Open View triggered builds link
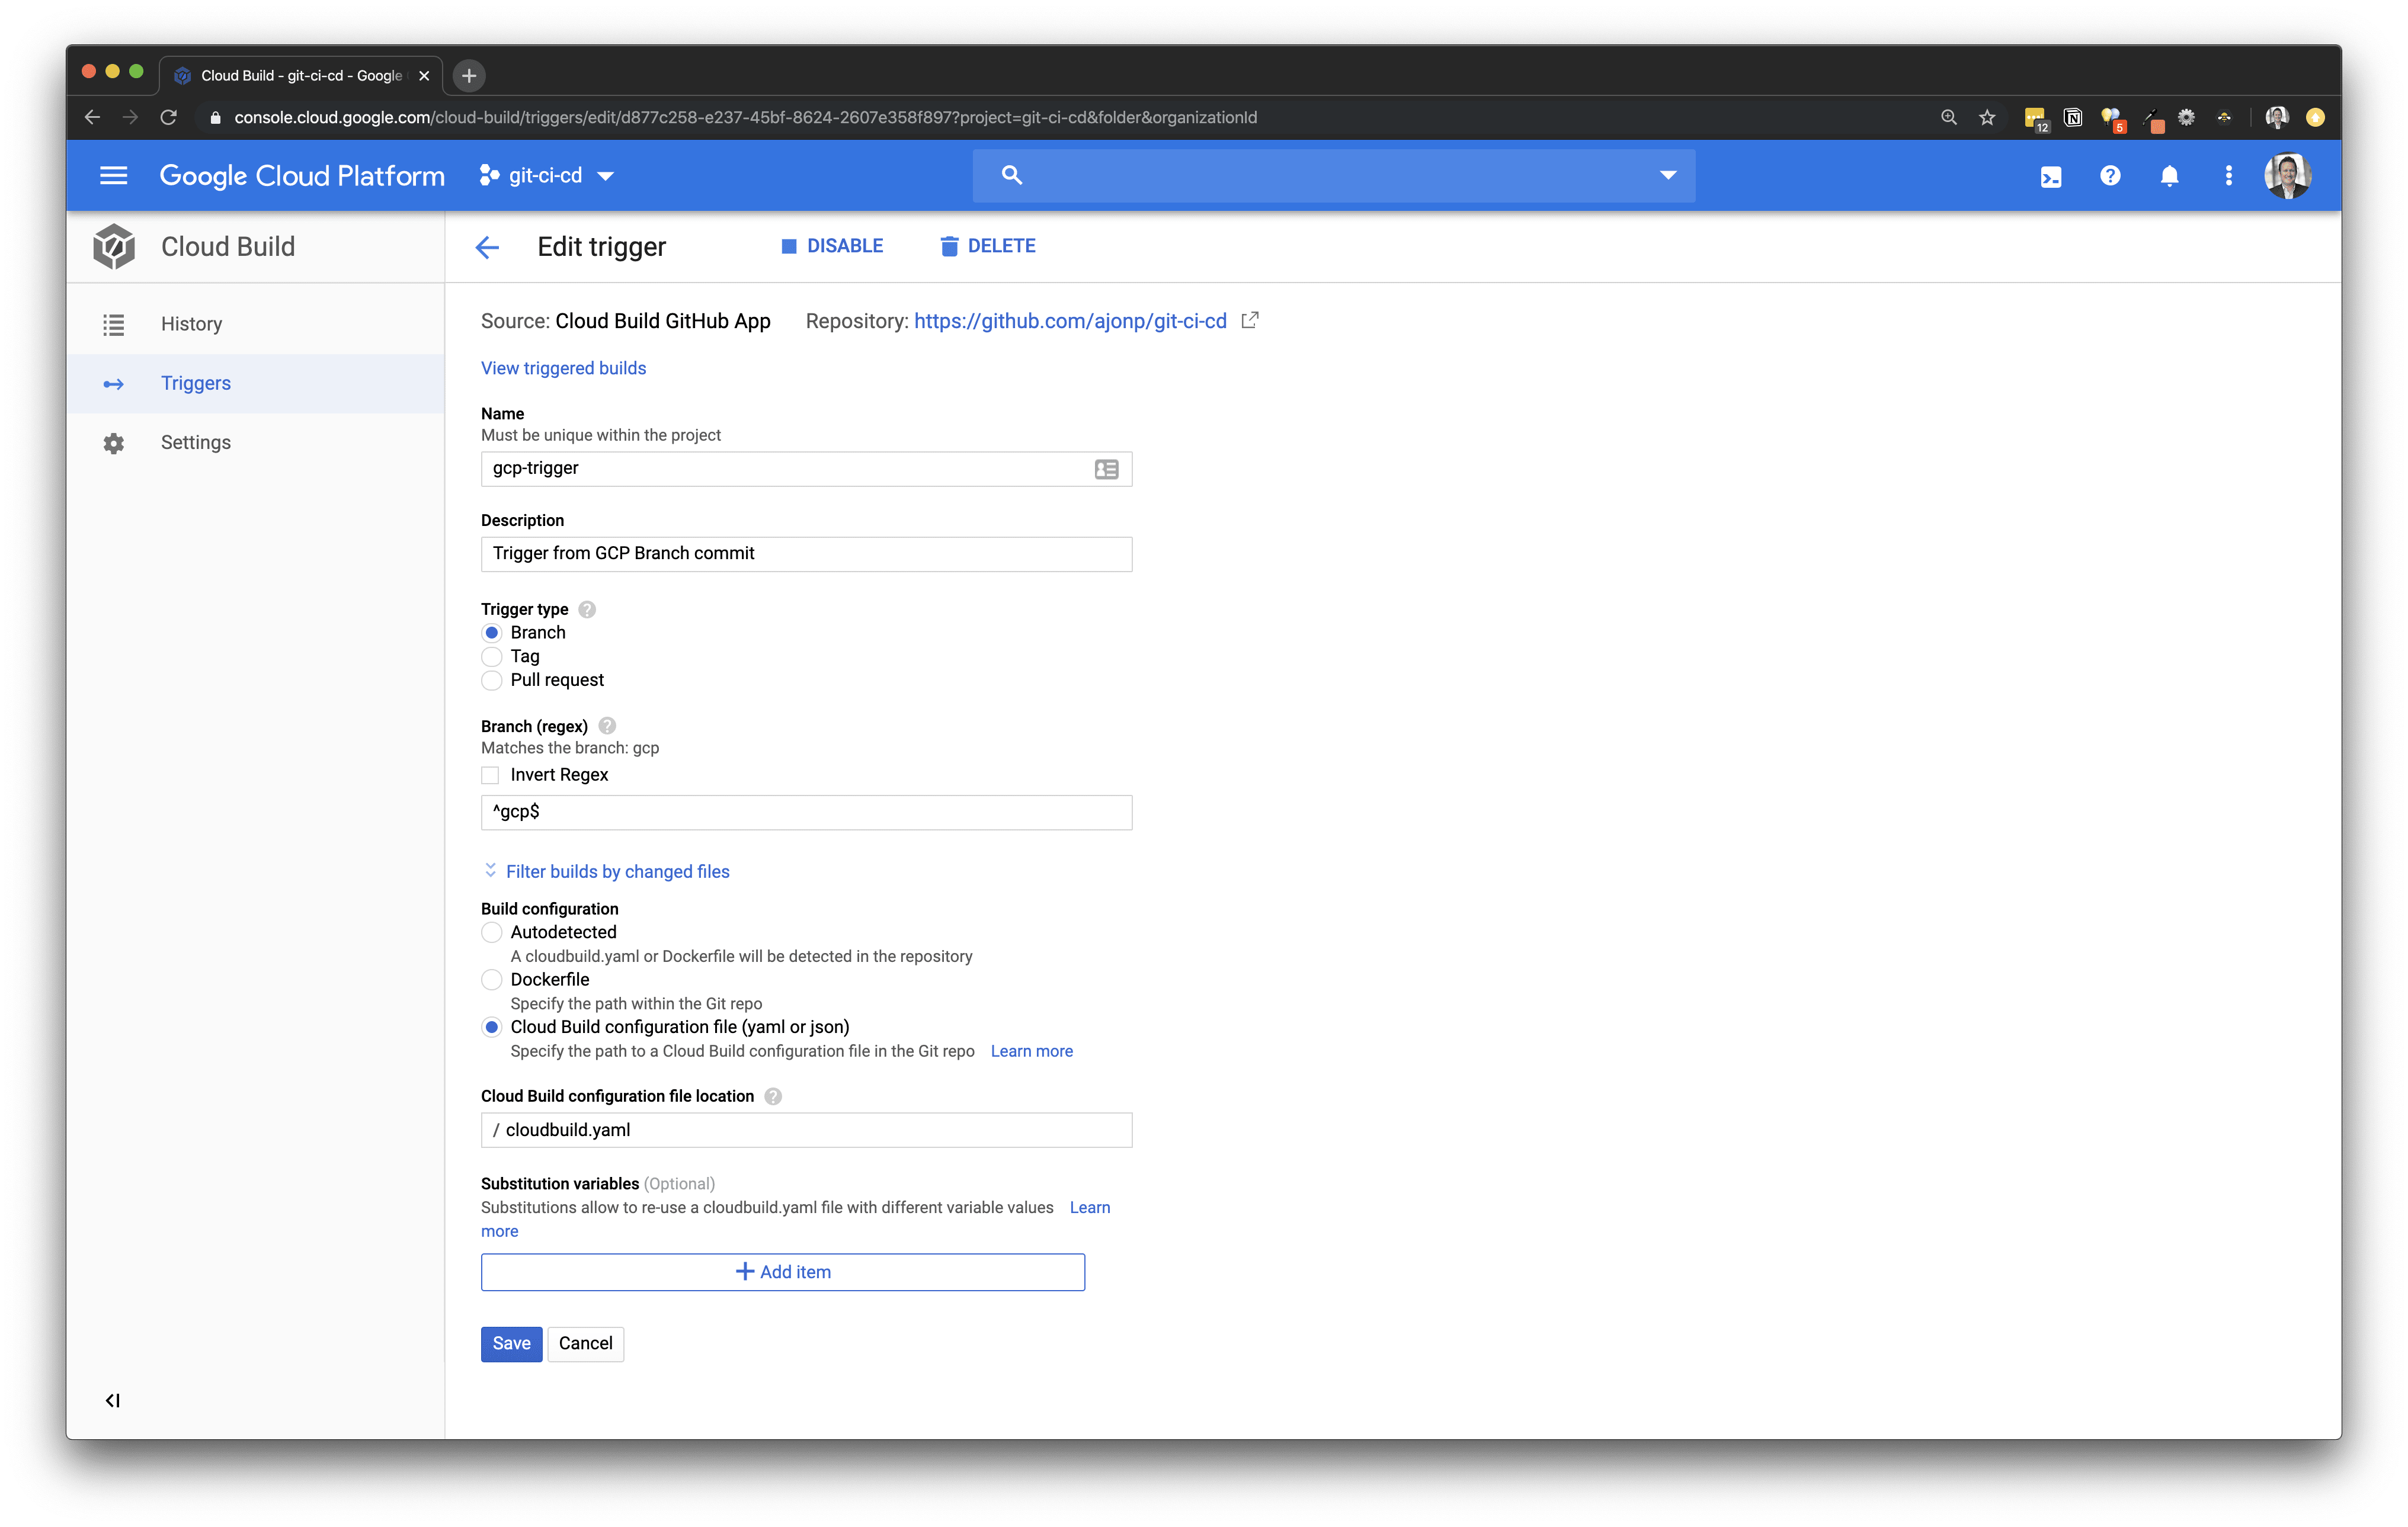This screenshot has height=1527, width=2408. click(563, 369)
